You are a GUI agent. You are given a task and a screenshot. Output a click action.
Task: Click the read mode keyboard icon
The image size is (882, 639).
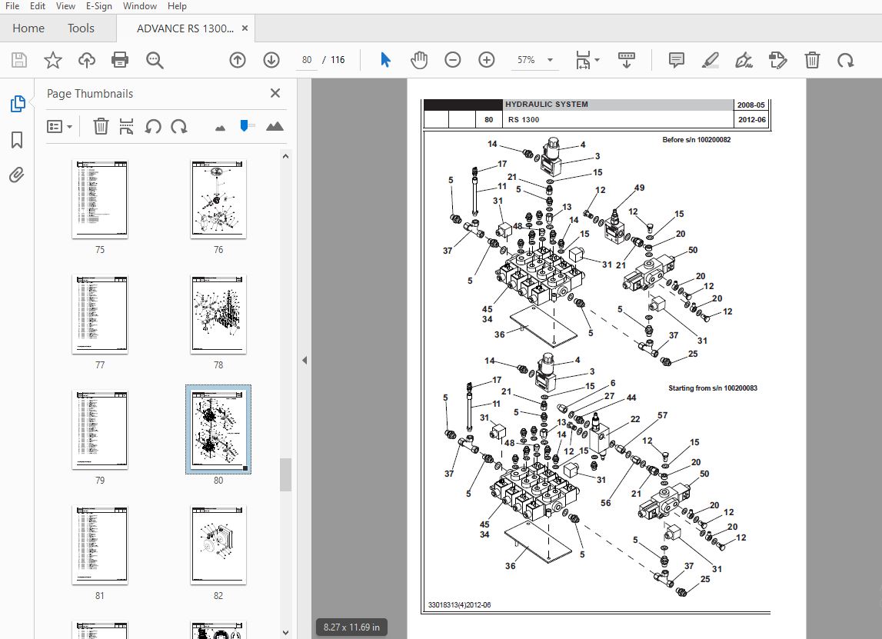pos(626,60)
